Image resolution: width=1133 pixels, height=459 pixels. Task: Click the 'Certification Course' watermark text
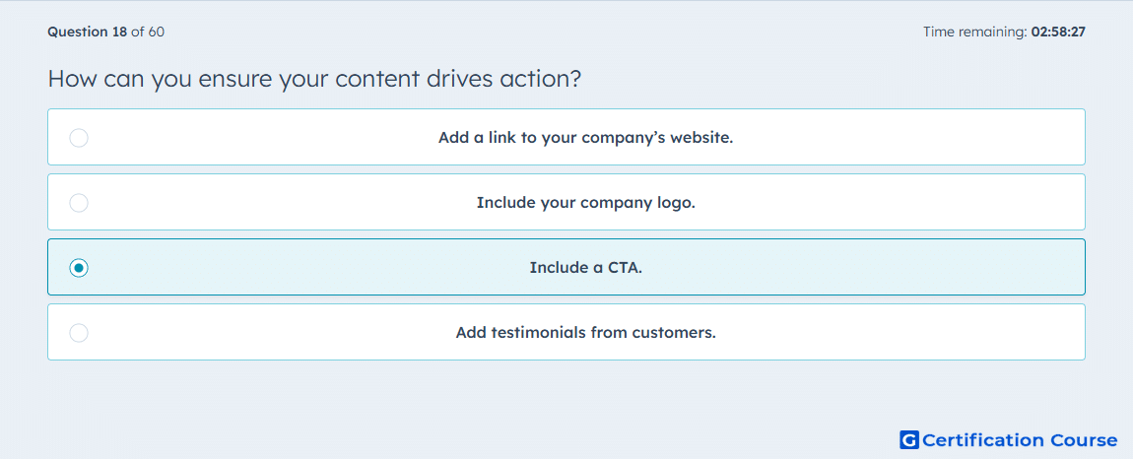(x=1020, y=439)
